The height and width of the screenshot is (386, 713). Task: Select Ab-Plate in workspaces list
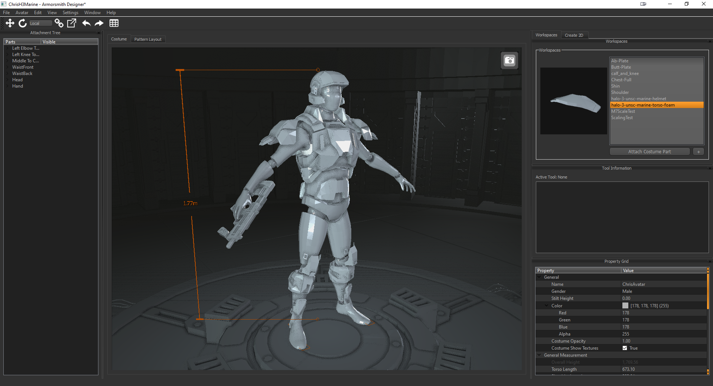tap(657, 61)
